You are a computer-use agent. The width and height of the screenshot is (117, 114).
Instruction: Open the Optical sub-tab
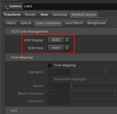[x=26, y=23]
